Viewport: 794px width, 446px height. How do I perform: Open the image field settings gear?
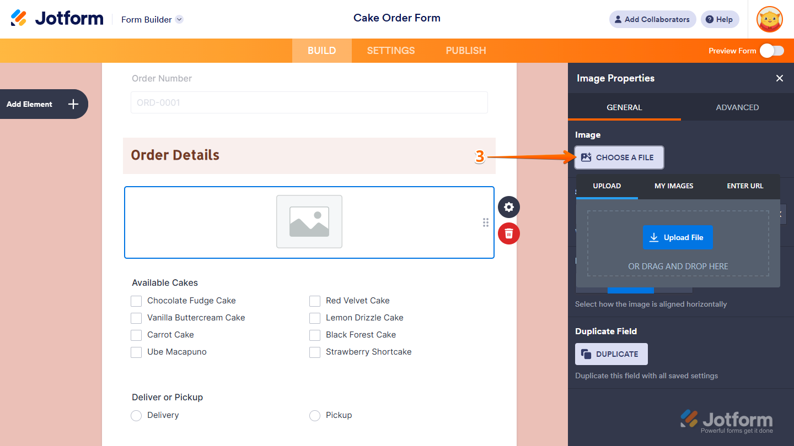click(x=508, y=207)
